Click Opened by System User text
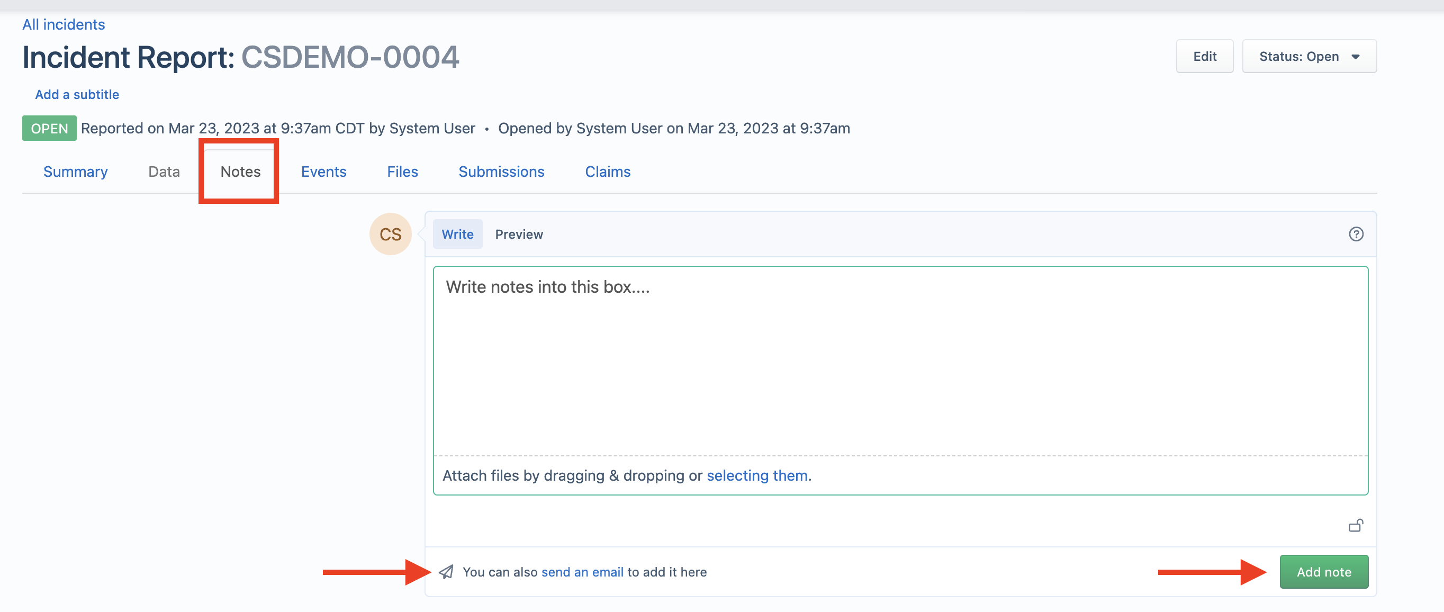 (674, 128)
